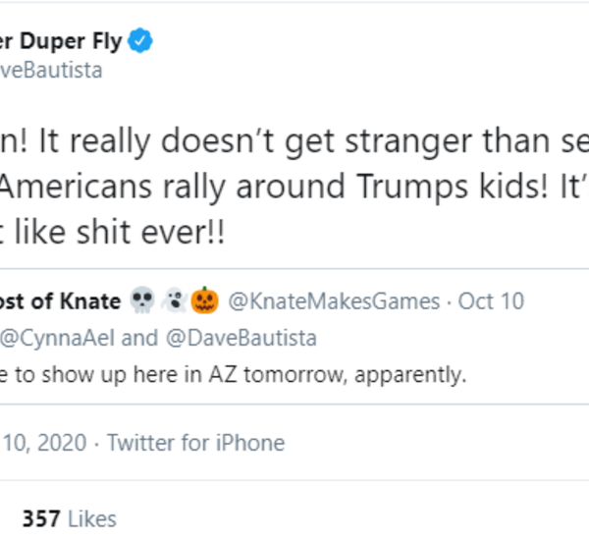Open the 'Duper Fly' display name profile
This screenshot has height=542, width=589.
tap(63, 41)
